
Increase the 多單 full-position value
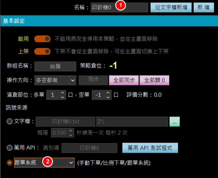coord(62,93)
